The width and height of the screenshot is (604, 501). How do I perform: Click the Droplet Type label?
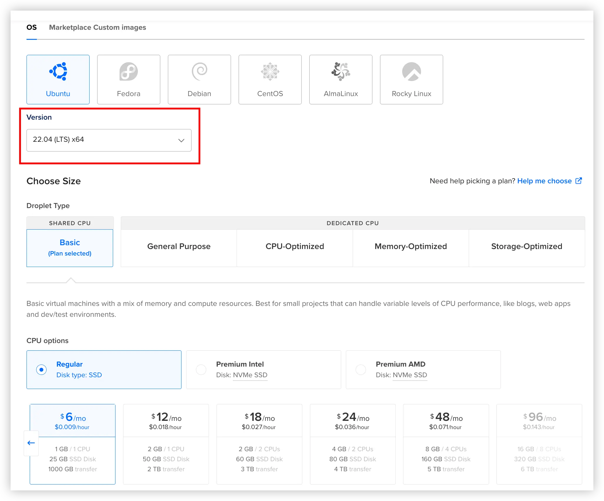[48, 206]
